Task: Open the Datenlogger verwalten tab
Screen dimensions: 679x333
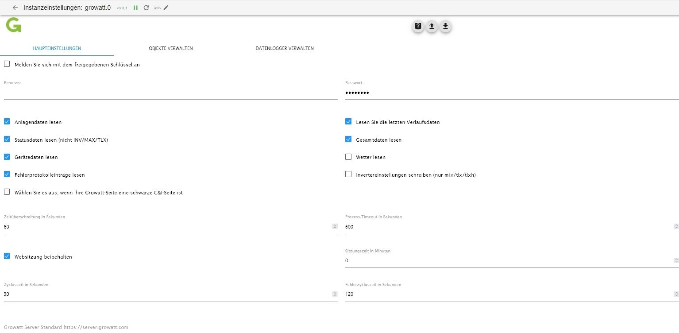Action: tap(285, 48)
